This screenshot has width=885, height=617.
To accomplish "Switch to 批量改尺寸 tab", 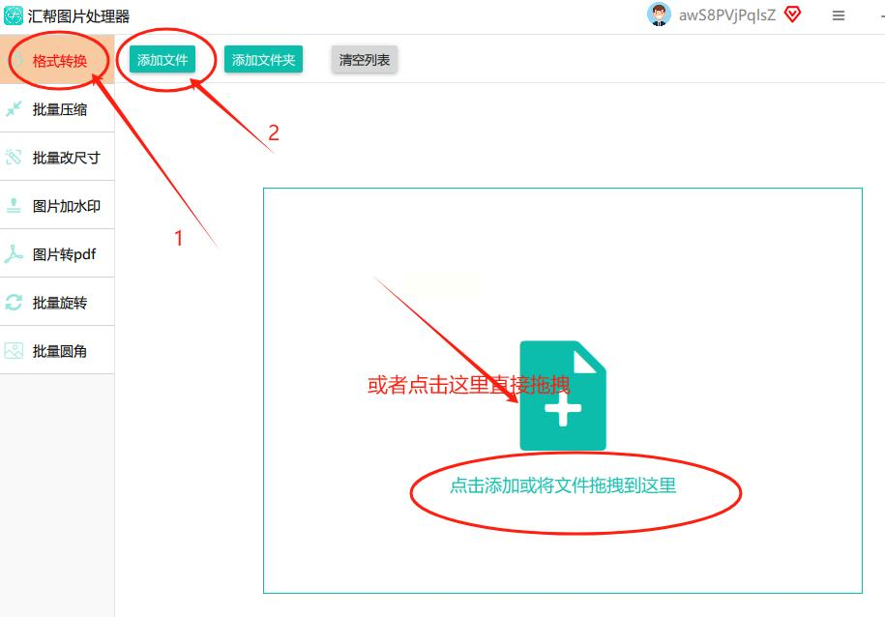I will click(57, 157).
